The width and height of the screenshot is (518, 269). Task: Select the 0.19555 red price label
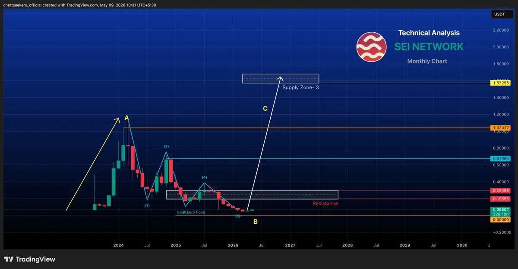[501, 199]
